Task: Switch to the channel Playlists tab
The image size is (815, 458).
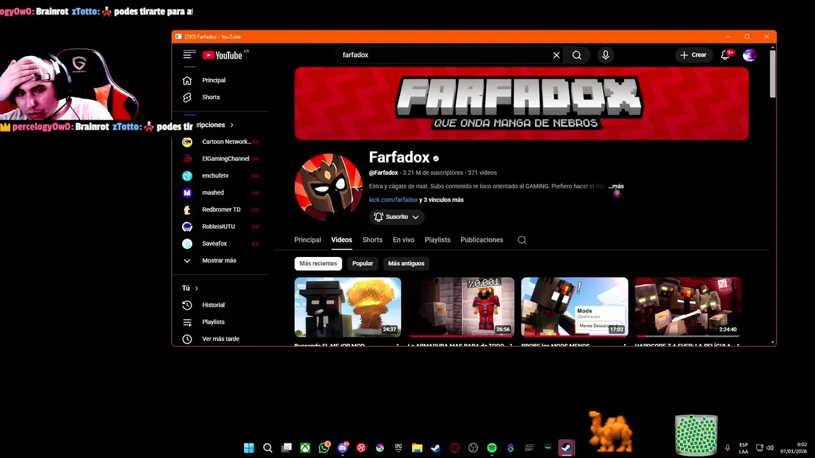Action: pos(437,240)
